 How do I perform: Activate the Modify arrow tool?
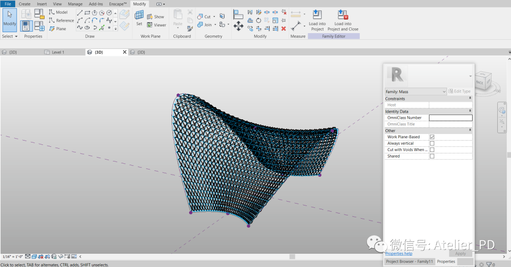(x=9, y=19)
